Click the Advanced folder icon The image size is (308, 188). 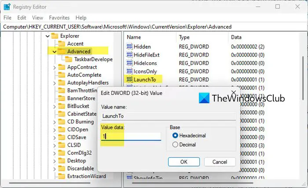pyautogui.click(x=62, y=51)
